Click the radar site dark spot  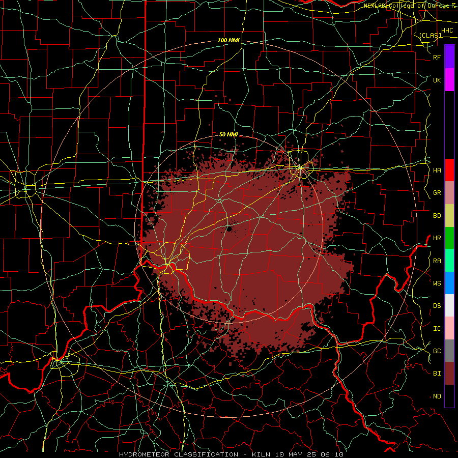pos(230,229)
